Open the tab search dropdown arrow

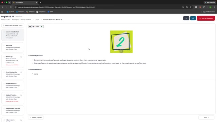(x=9, y=2)
